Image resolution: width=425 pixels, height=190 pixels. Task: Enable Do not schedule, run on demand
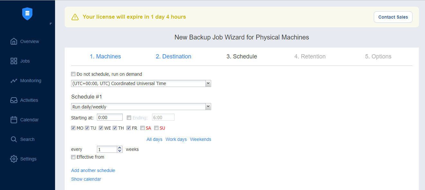[x=73, y=74]
